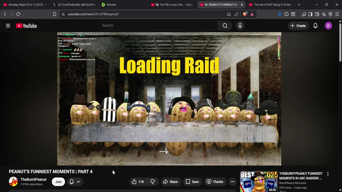
Task: Bookmark this page in the address bar
Action: [55, 14]
